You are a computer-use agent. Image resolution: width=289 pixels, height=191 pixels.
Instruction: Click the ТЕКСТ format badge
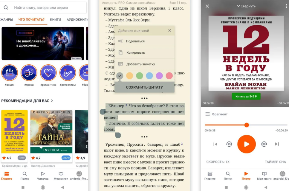pyautogui.click(x=22, y=158)
